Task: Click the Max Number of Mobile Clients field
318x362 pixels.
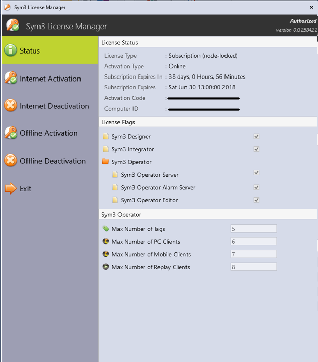Action: pyautogui.click(x=254, y=254)
